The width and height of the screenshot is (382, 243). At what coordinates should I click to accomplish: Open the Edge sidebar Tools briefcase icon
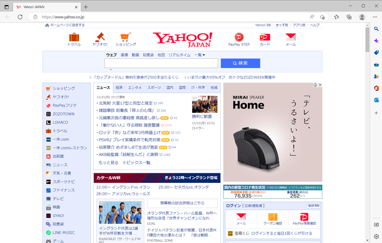tap(376, 65)
